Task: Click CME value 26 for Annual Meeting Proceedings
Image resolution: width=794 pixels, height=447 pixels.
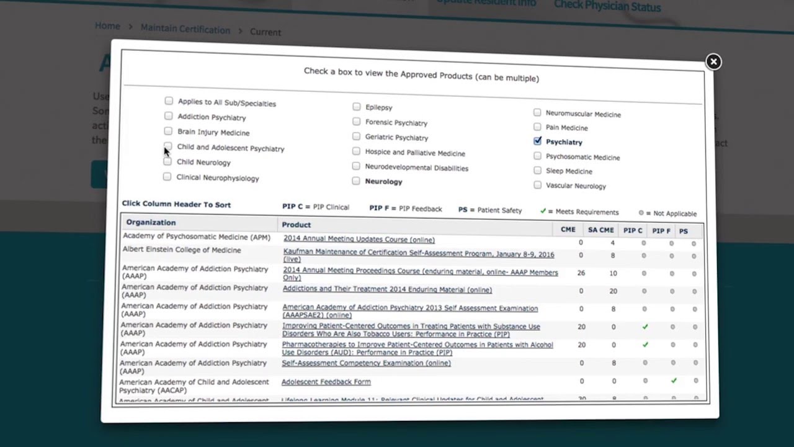Action: pyautogui.click(x=581, y=273)
